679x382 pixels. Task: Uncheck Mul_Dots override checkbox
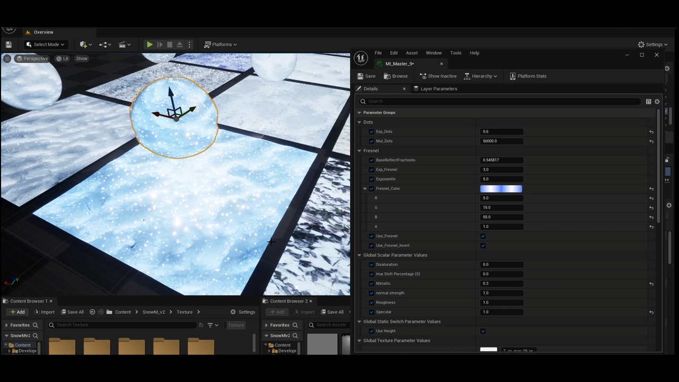point(371,141)
